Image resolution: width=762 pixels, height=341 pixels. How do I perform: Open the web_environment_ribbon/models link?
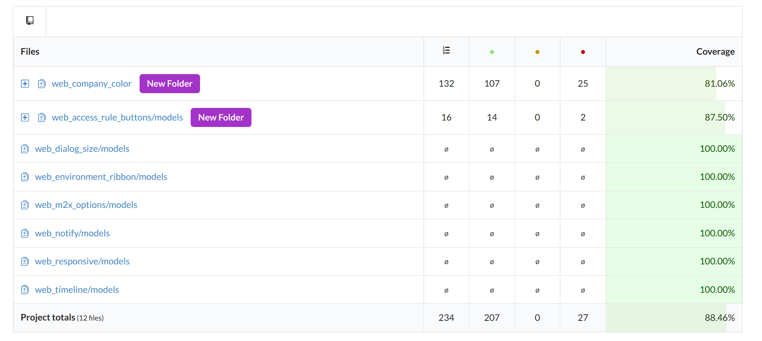pyautogui.click(x=101, y=177)
